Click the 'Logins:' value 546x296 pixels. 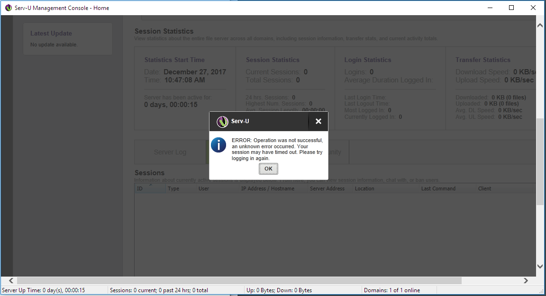click(372, 72)
